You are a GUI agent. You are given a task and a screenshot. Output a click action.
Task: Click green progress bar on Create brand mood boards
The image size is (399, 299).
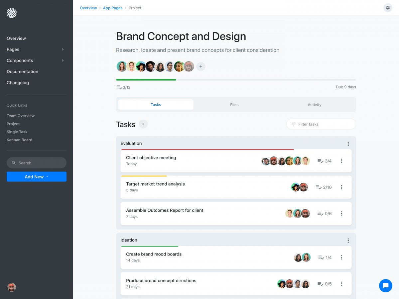(150, 246)
